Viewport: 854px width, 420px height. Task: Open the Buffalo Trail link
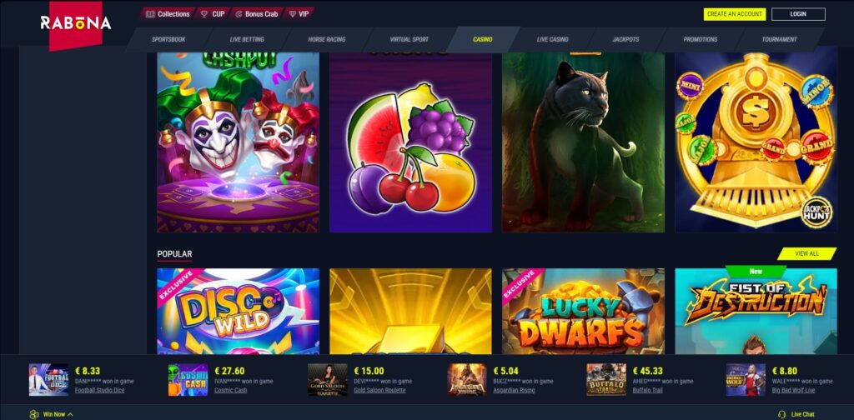tap(647, 391)
